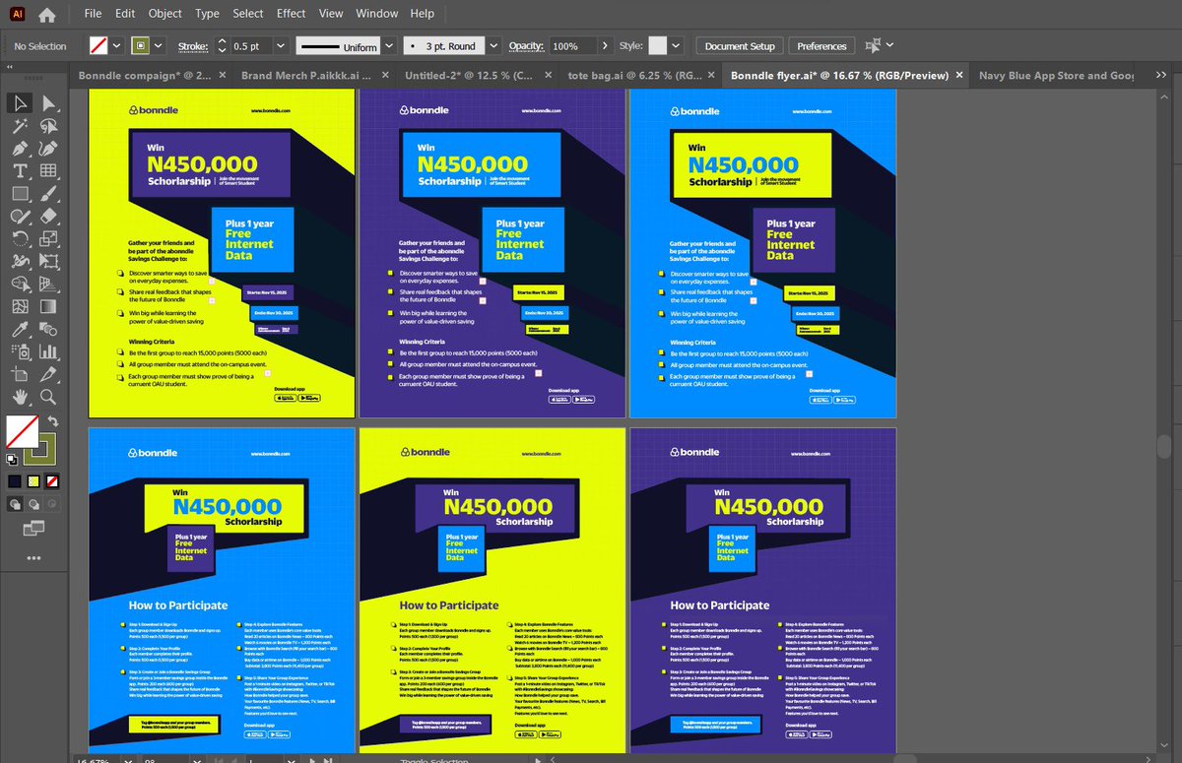Viewport: 1182px width, 763px height.
Task: Select the Selection tool (black arrow)
Action: tap(19, 103)
